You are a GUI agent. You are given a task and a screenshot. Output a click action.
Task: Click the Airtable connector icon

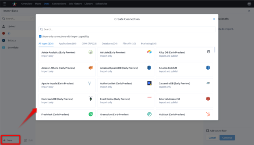click(x=149, y=52)
